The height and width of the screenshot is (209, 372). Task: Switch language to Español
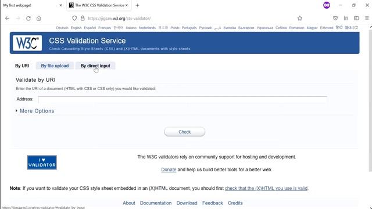point(90,28)
